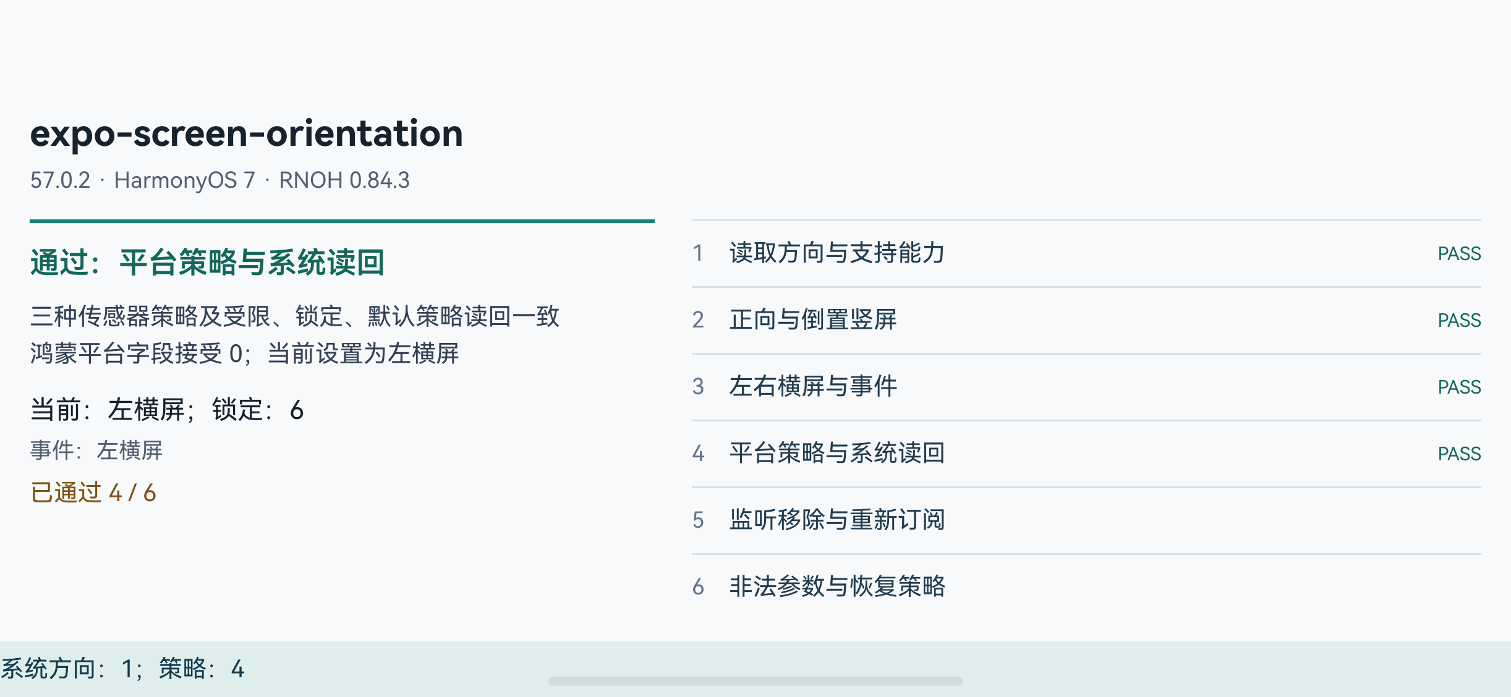The width and height of the screenshot is (1511, 697).
Task: Click PASS badge of 读取方向与支持能力
Action: (1459, 254)
